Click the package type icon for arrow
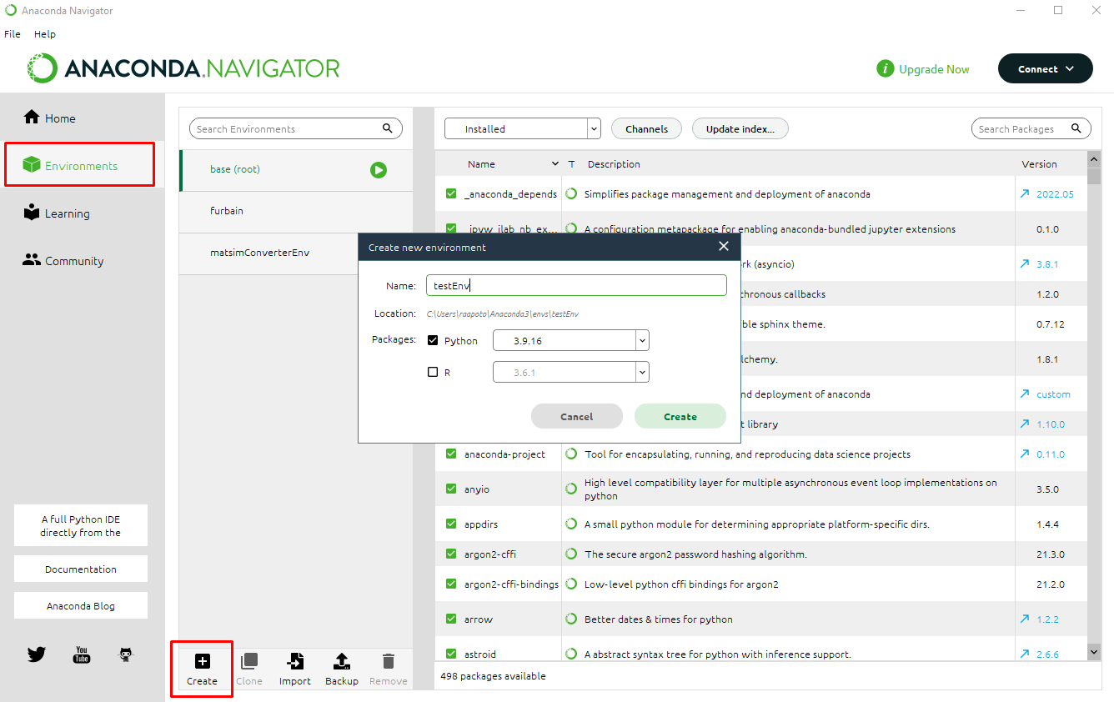Screen dimensions: 1114x702 click(571, 619)
